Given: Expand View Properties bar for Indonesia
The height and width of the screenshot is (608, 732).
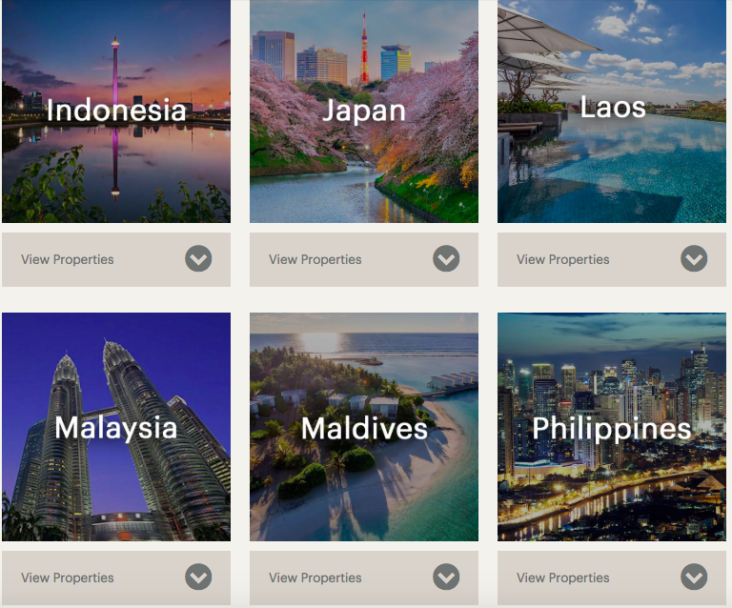Looking at the screenshot, I should (116, 259).
